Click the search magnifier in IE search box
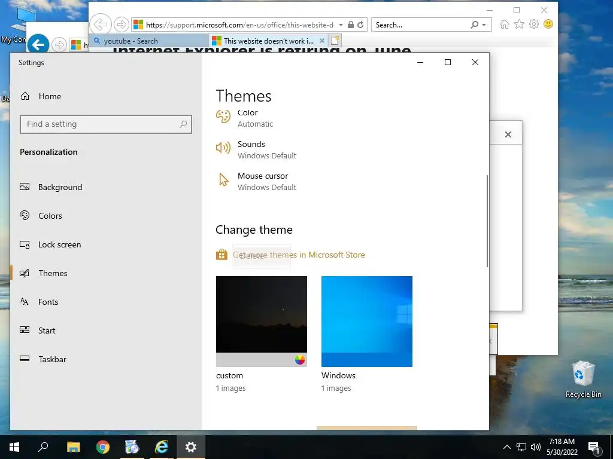 click(x=474, y=25)
